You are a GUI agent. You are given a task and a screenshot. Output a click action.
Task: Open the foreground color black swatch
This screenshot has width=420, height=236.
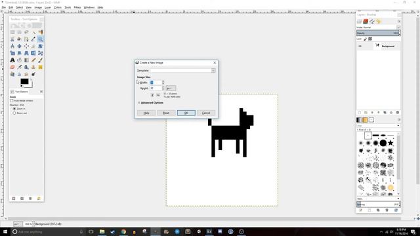(24, 81)
